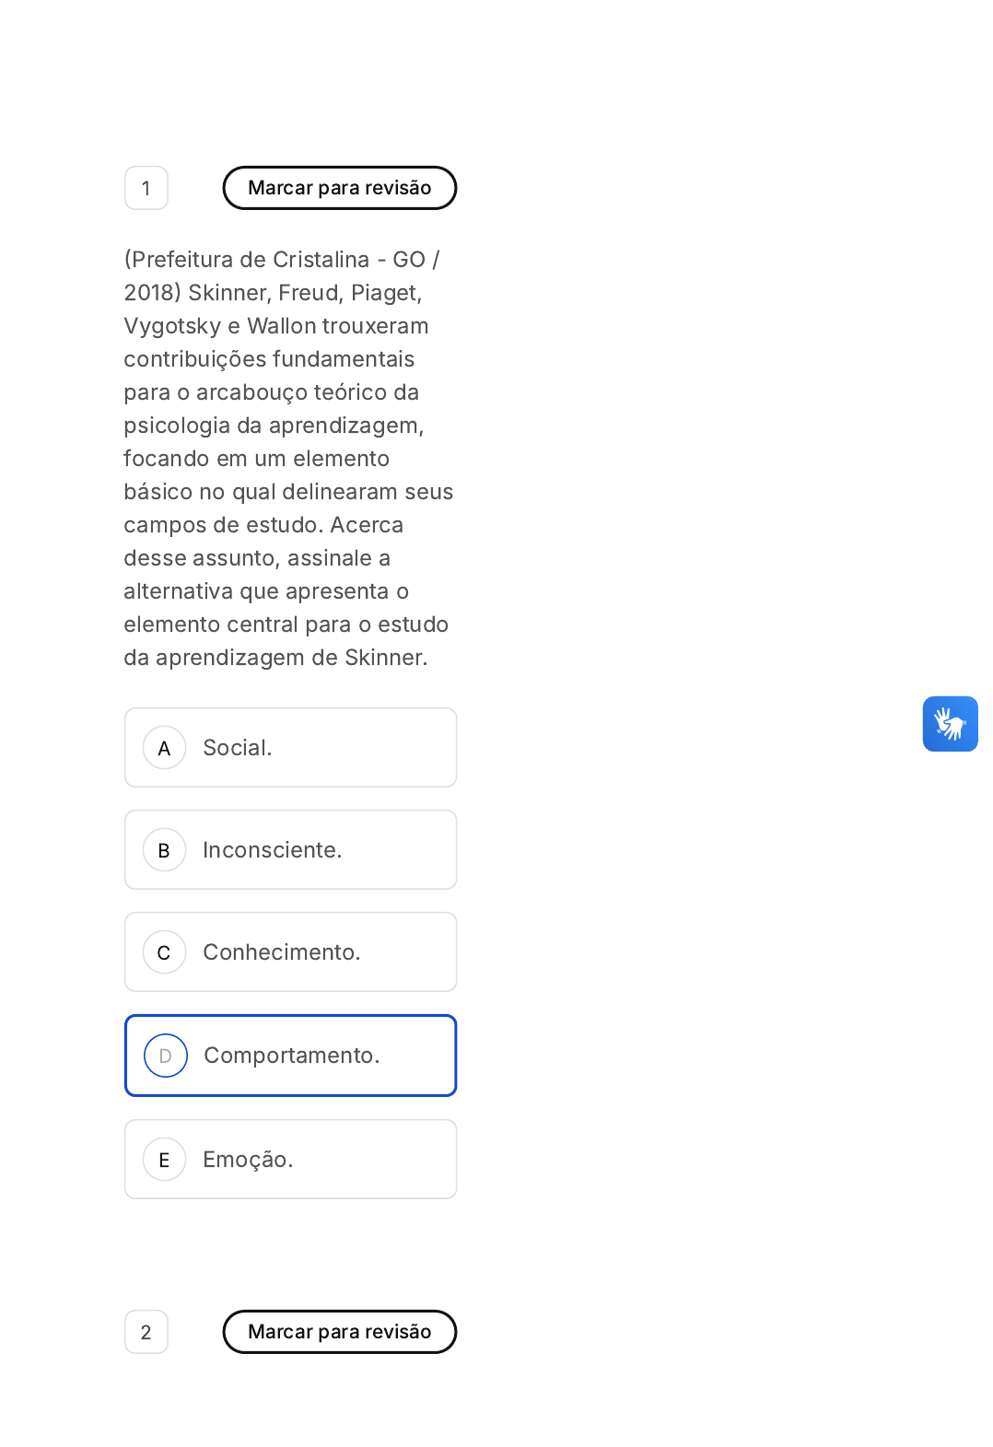Mark question 1 for review

click(340, 188)
